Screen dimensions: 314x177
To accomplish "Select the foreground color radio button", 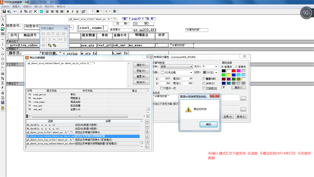I will coord(223,67).
